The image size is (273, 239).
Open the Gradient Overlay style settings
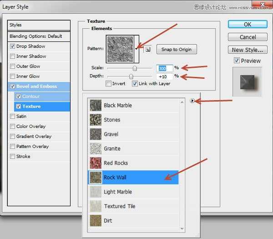[34, 137]
